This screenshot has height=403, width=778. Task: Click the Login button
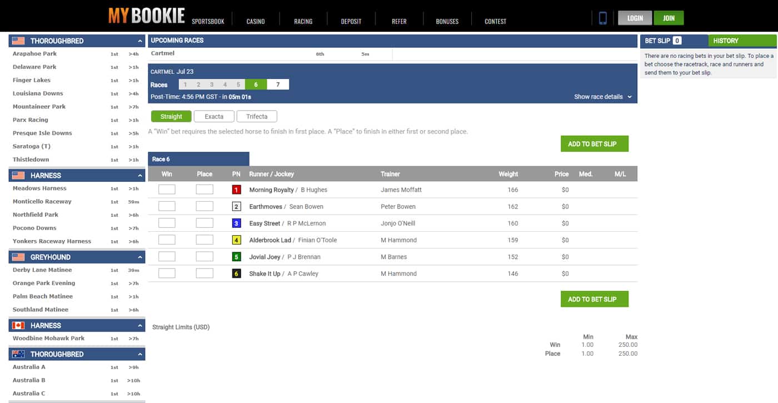(x=635, y=18)
